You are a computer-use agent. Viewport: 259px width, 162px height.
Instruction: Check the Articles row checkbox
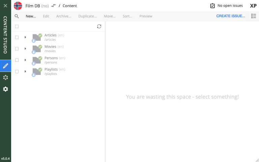coord(17,37)
